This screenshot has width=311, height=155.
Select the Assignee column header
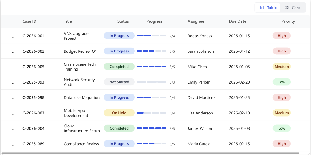(x=196, y=21)
